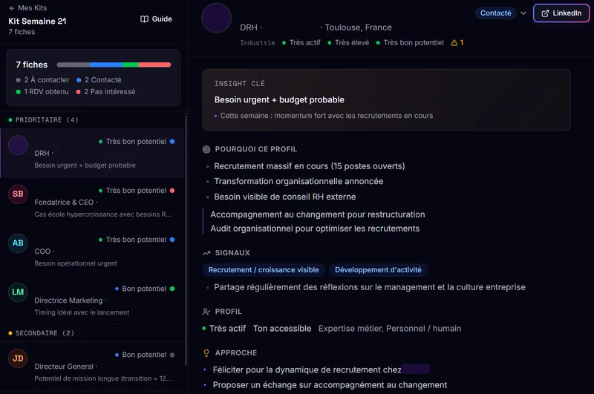Click the profile avatar in header
This screenshot has height=394, width=594.
click(x=216, y=18)
